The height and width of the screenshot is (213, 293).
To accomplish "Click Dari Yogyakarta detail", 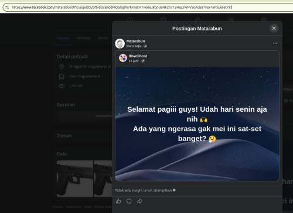I will point(83,76).
